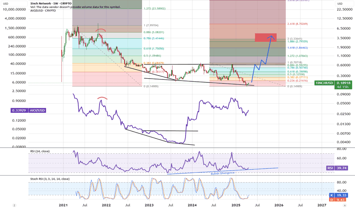Screen dimensions: 355x209
Task: Click Fib level 1 (7.99704)
Action: click(x=151, y=25)
